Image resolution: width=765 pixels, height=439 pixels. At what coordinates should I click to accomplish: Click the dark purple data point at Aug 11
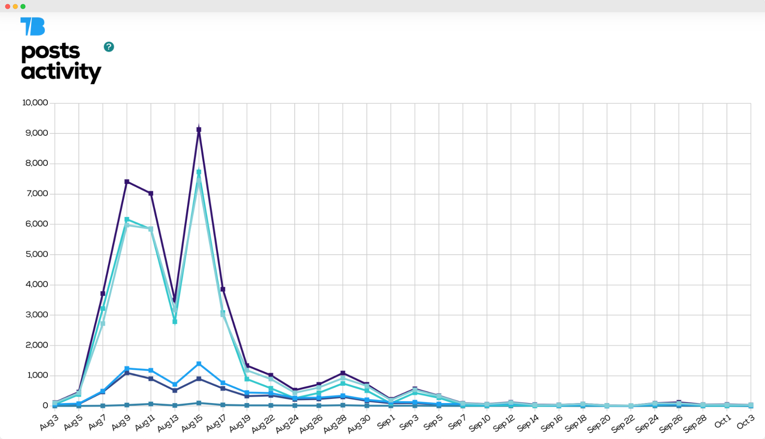tap(151, 193)
